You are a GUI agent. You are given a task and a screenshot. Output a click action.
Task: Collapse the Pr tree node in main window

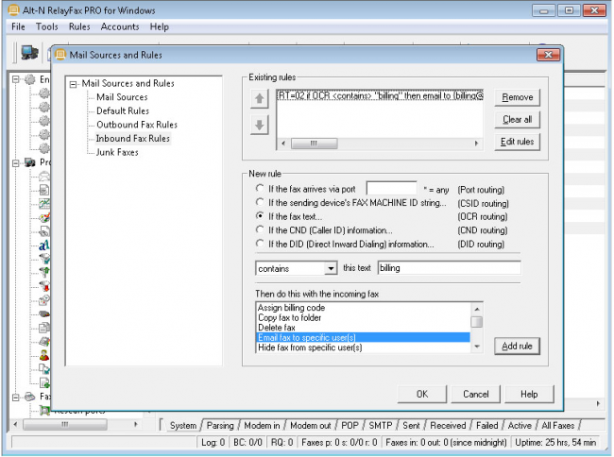click(16, 162)
